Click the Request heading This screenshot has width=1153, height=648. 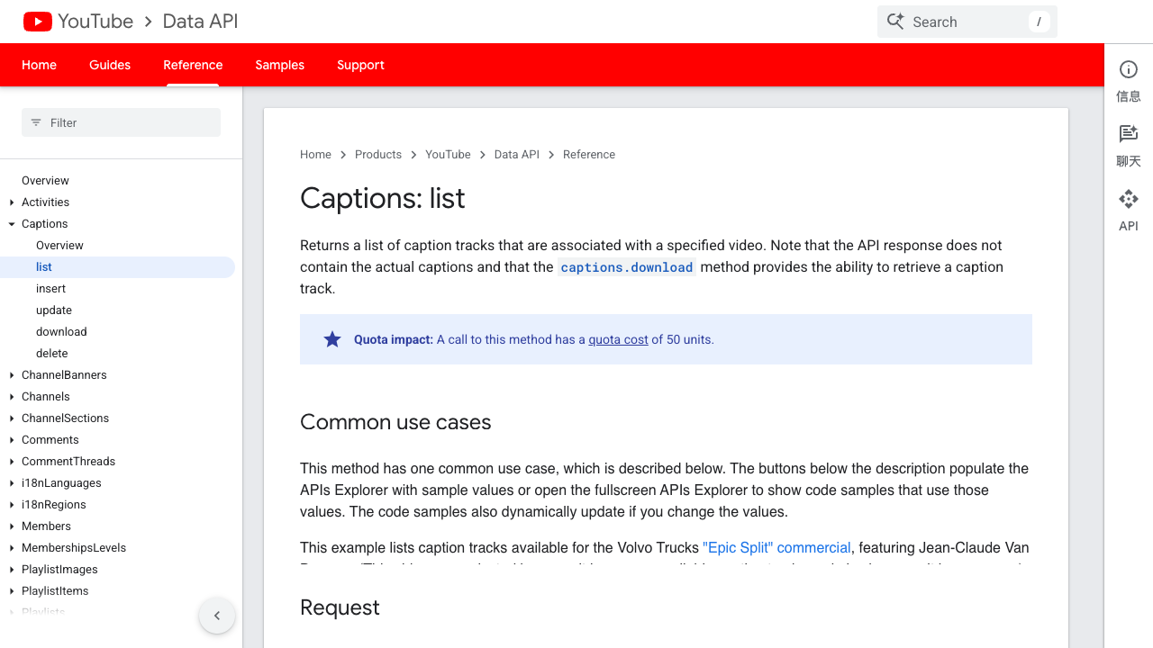pos(340,607)
